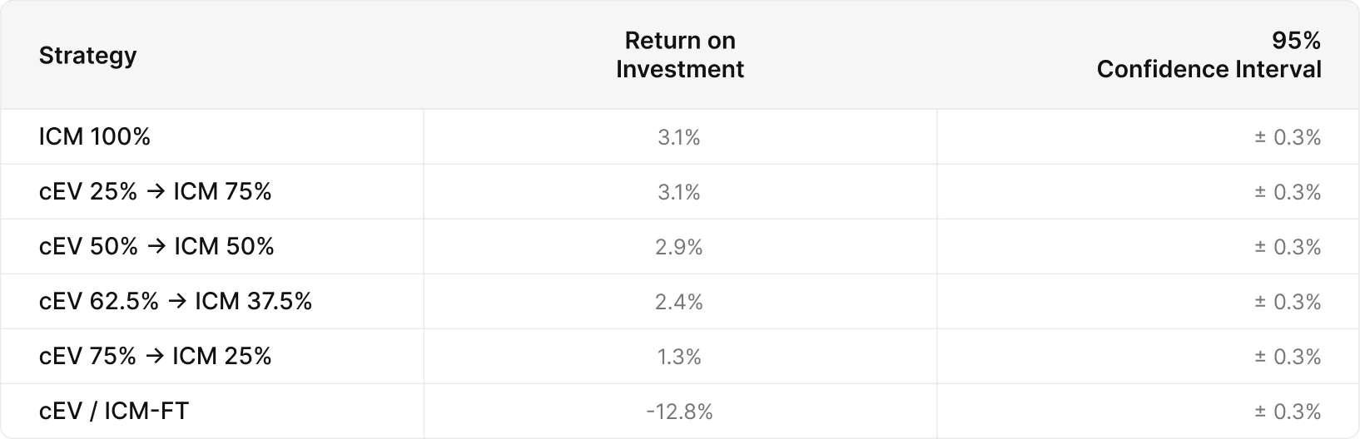Click the 95% Confidence Interval header
The image size is (1360, 439).
(x=1209, y=55)
